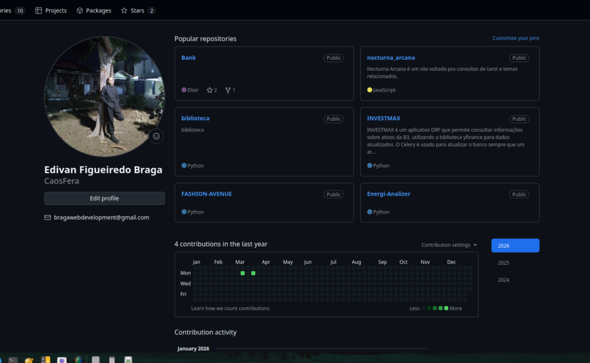Click the Contribution activity heading
Image resolution: width=590 pixels, height=363 pixels.
click(206, 332)
